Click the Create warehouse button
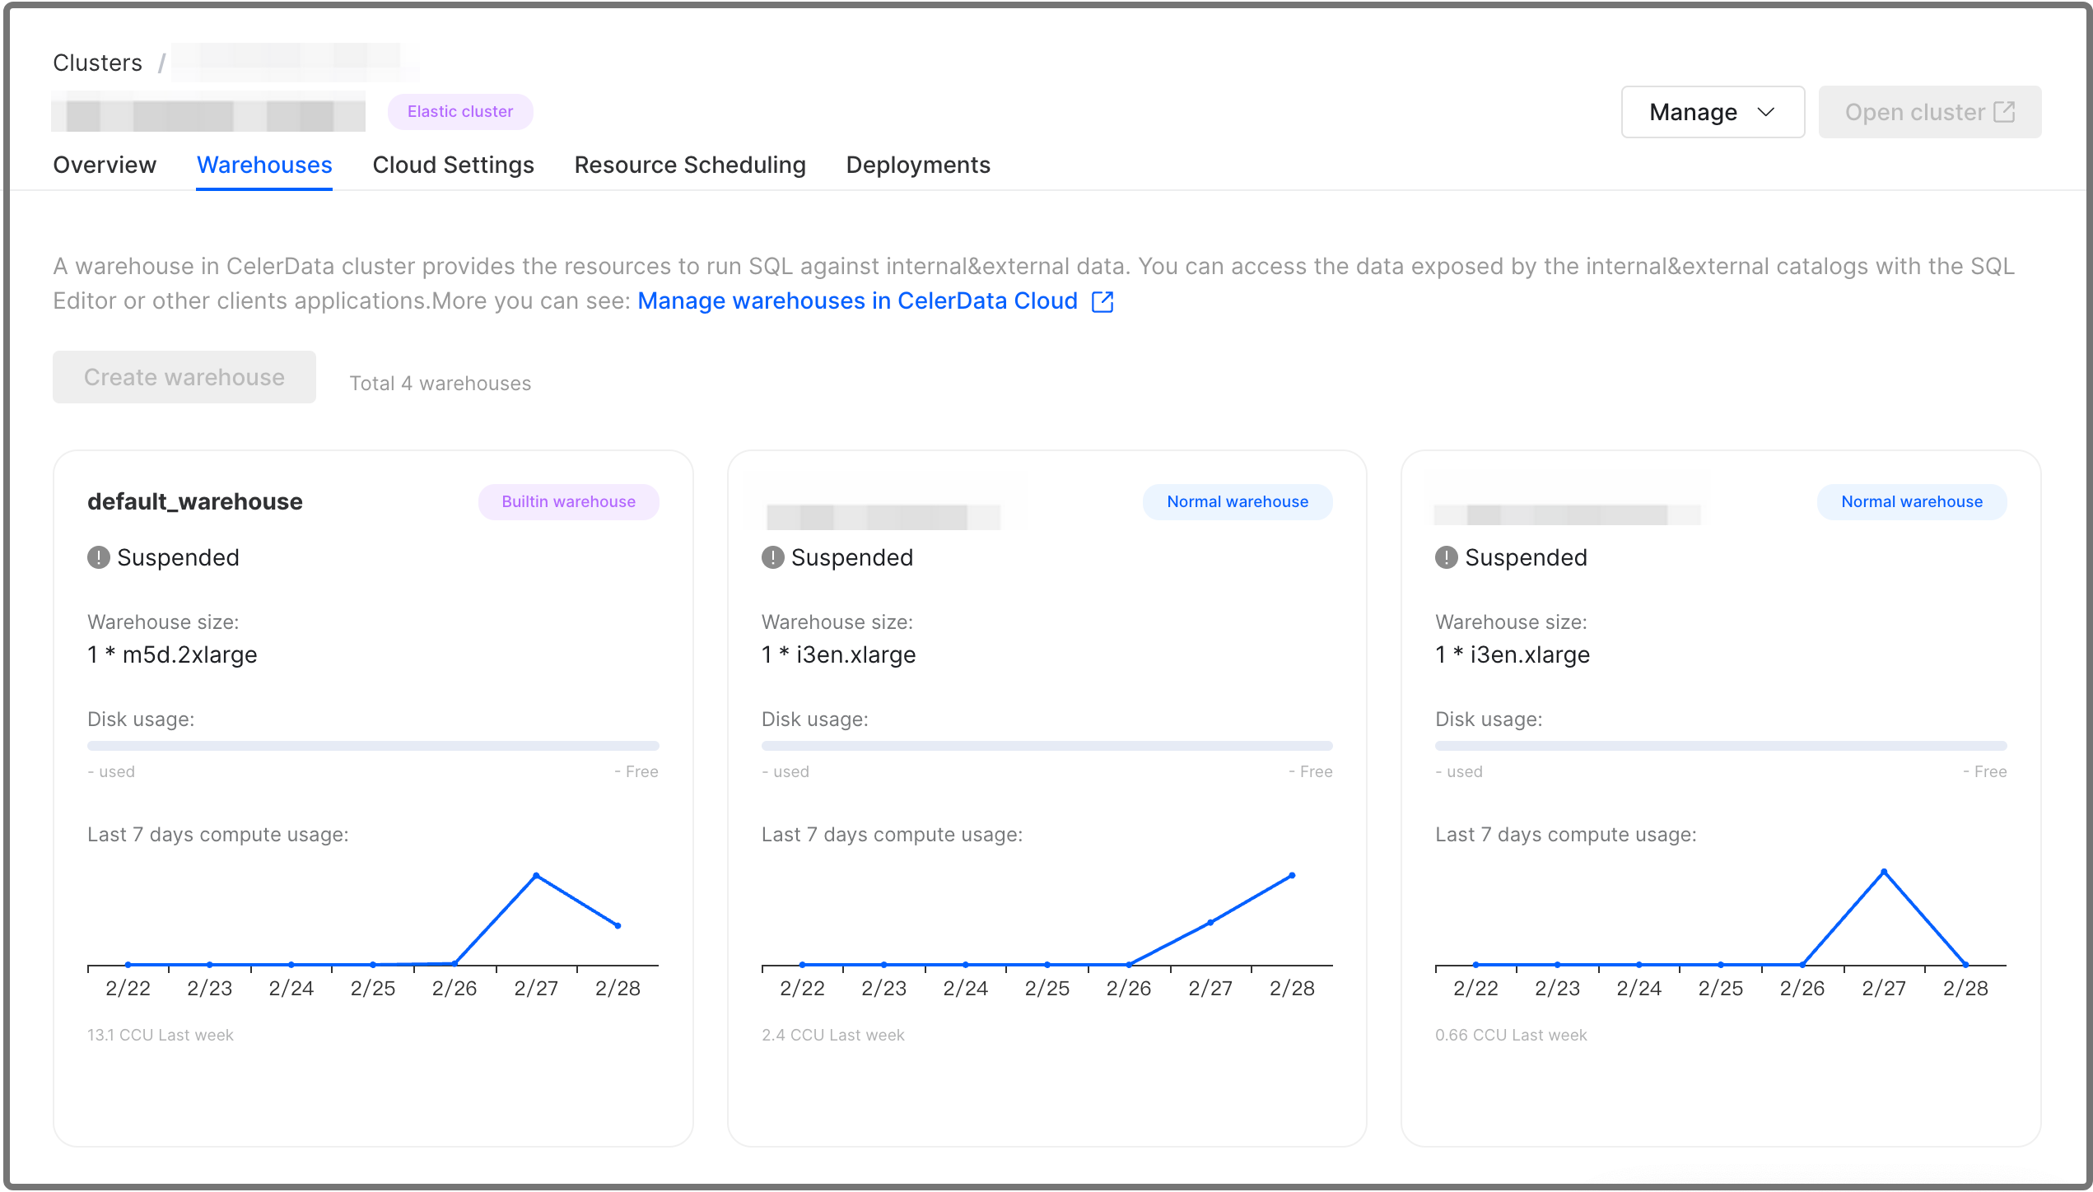This screenshot has height=1192, width=2093. coord(184,377)
